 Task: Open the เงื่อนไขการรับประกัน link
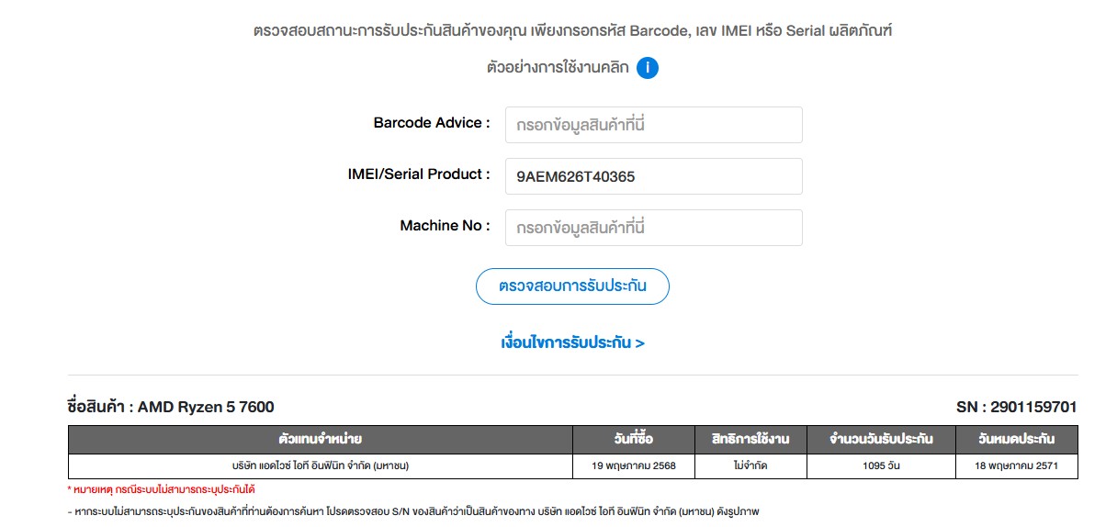572,342
